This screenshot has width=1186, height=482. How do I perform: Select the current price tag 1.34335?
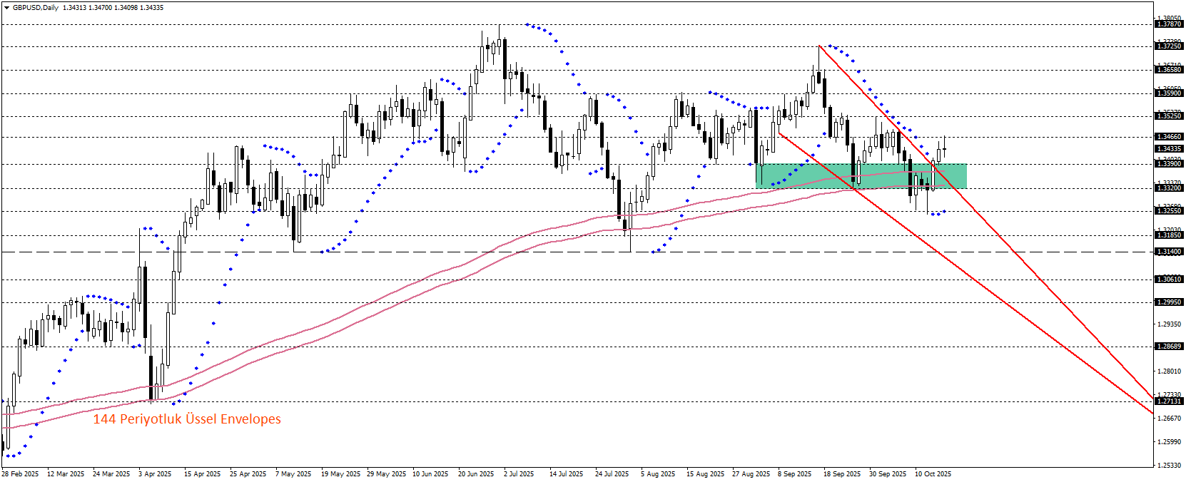[x=1169, y=149]
